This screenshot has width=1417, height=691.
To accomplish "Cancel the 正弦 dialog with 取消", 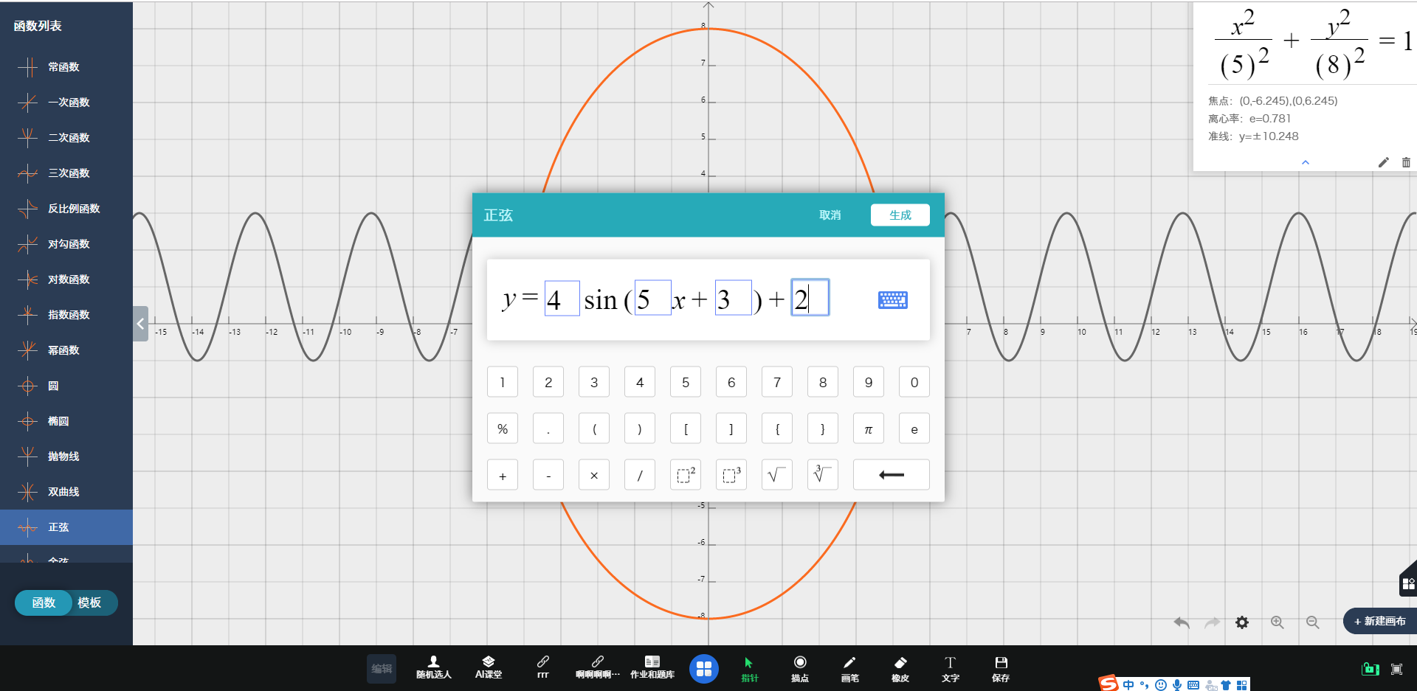I will pyautogui.click(x=830, y=215).
